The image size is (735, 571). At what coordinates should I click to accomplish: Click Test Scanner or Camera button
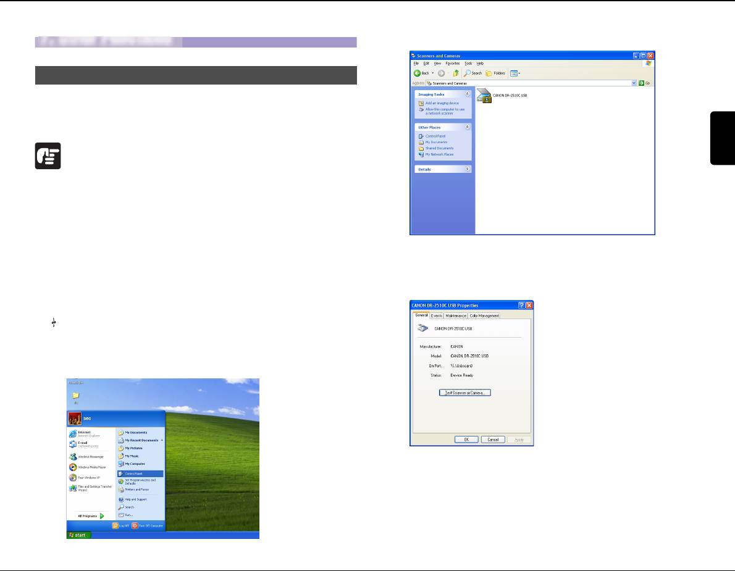(465, 393)
